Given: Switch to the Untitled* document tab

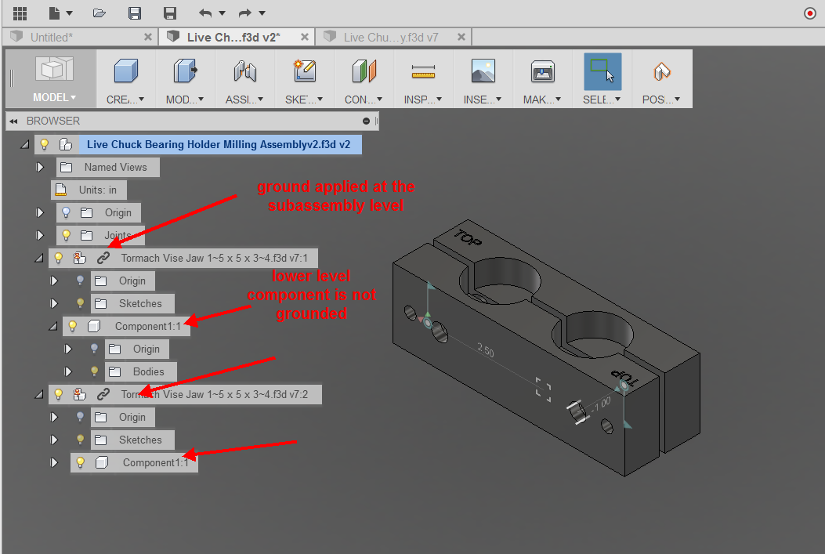Looking at the screenshot, I should pyautogui.click(x=52, y=37).
